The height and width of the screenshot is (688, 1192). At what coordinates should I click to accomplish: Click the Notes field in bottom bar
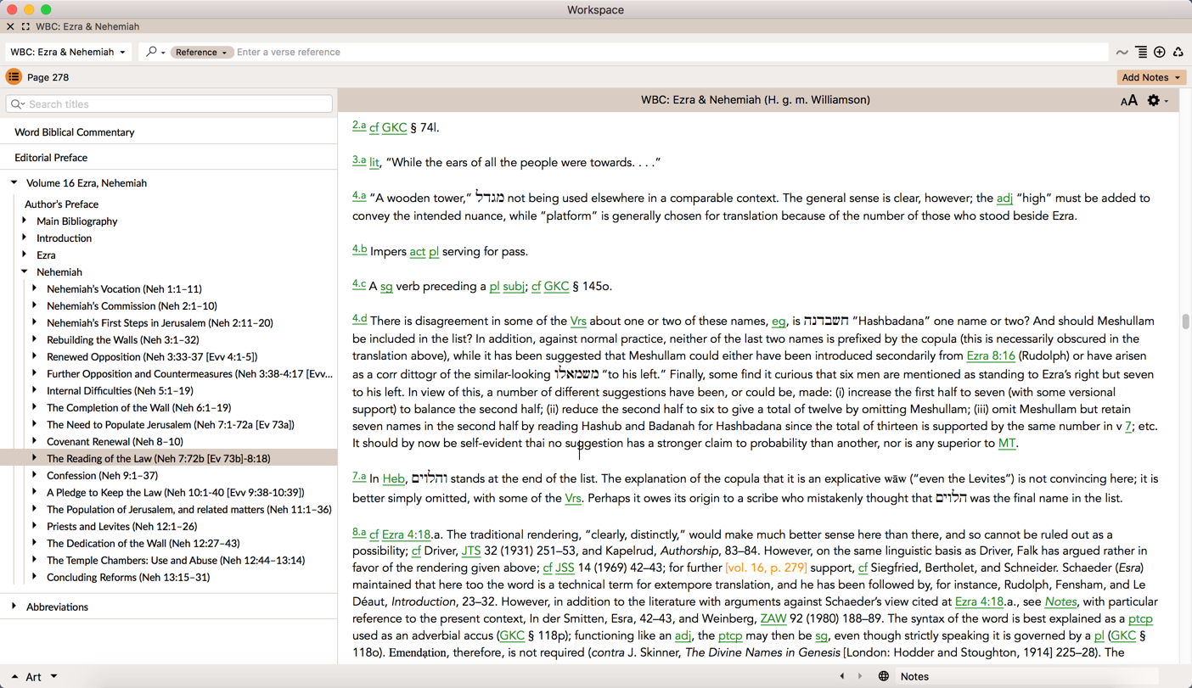point(1027,677)
